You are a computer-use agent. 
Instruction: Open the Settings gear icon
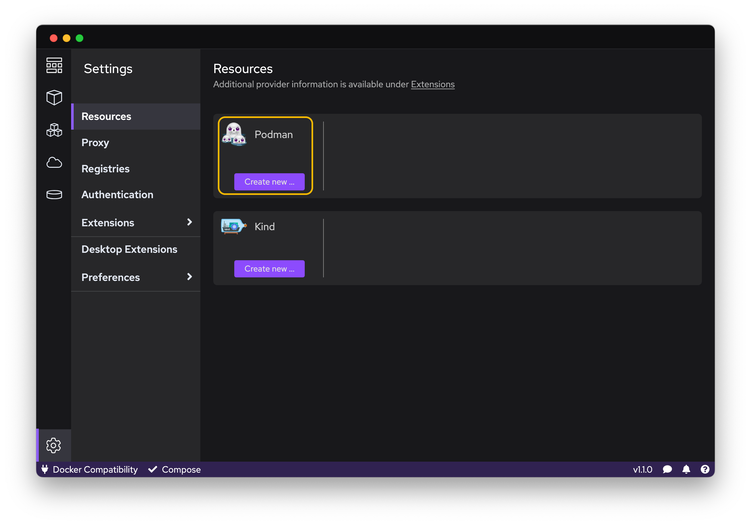pos(54,445)
